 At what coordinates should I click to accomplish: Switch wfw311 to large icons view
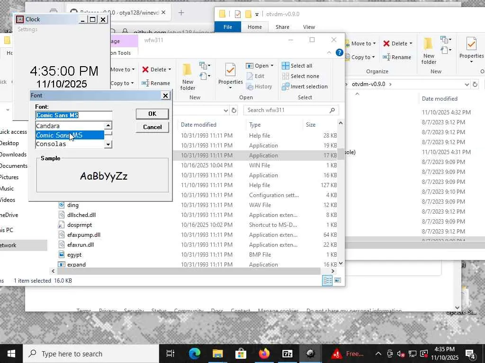tap(338, 280)
